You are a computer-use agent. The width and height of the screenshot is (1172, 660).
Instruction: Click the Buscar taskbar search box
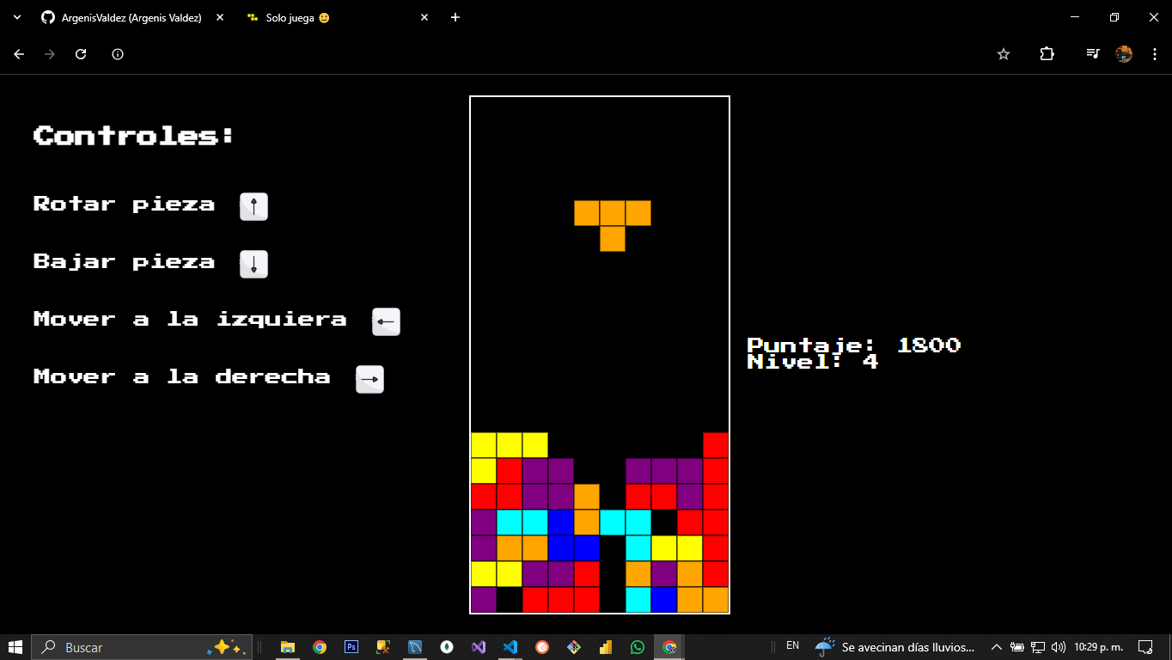pyautogui.click(x=143, y=647)
